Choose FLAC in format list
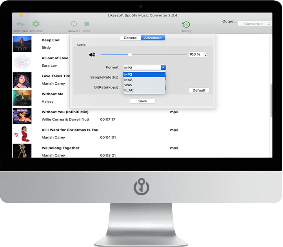 click(144, 90)
